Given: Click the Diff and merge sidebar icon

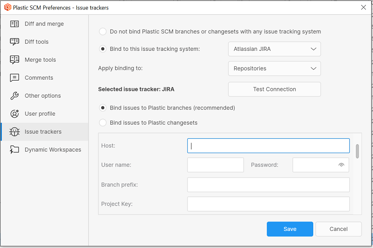Looking at the screenshot, I should pos(14,24).
